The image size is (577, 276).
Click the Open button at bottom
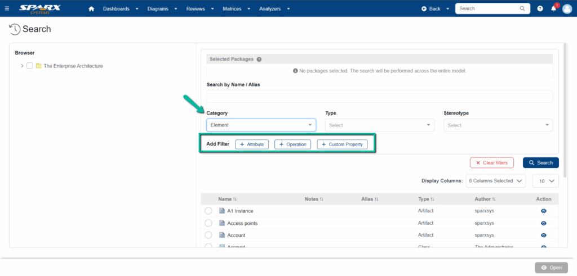click(551, 268)
